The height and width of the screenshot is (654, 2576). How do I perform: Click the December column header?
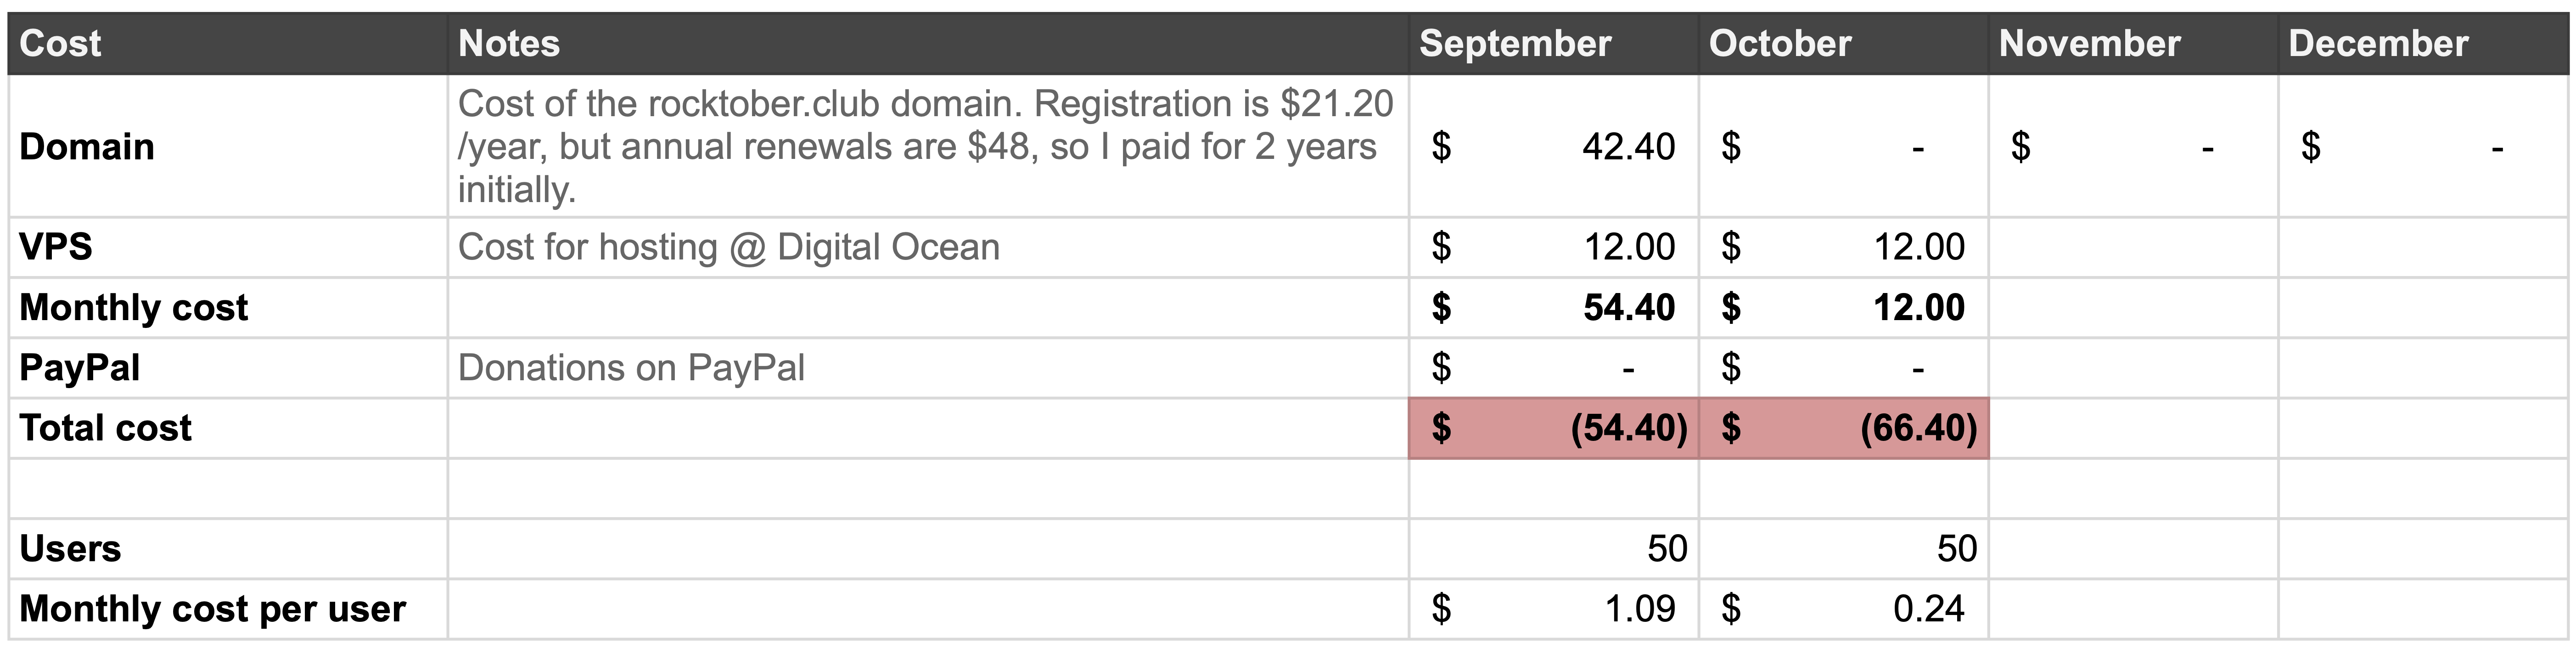click(x=2423, y=44)
